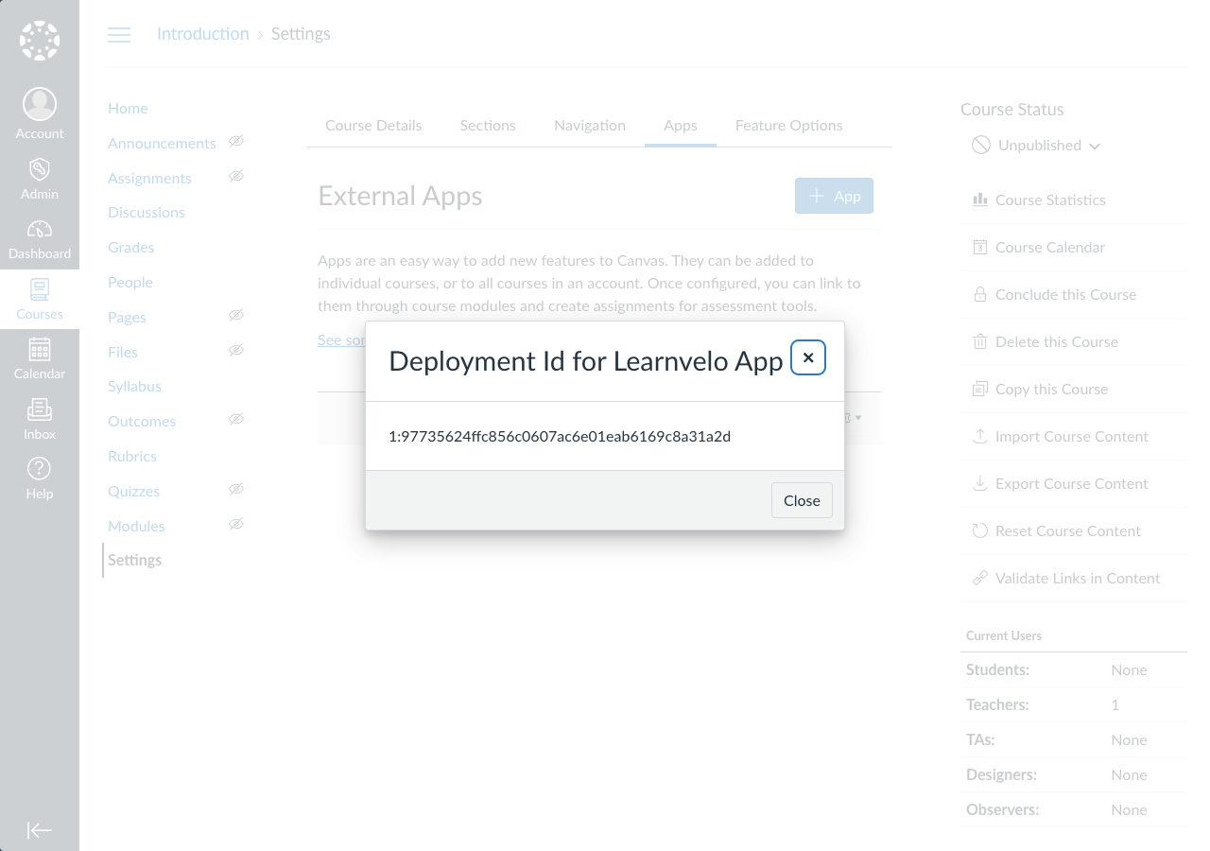1210x851 pixels.
Task: Open the Inbox icon
Action: click(x=40, y=409)
